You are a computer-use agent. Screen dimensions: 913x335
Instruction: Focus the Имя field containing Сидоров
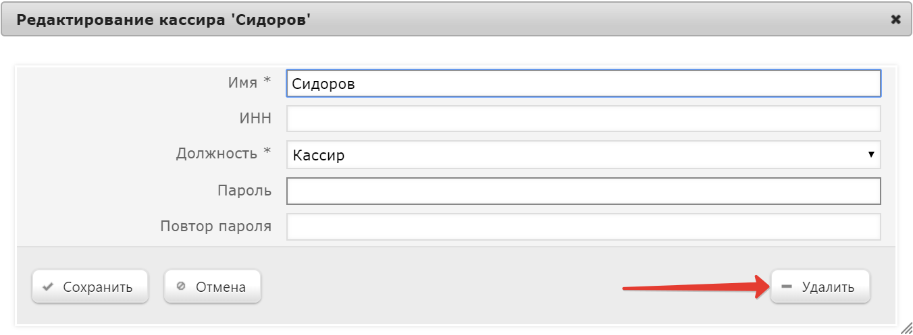(x=583, y=84)
